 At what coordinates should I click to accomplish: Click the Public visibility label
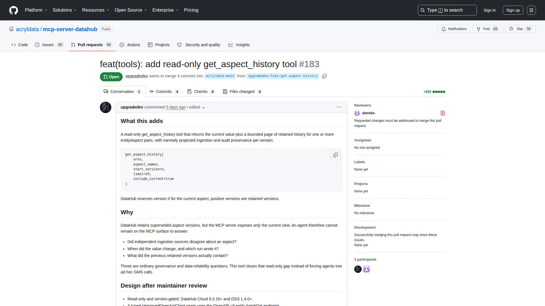coord(106,29)
